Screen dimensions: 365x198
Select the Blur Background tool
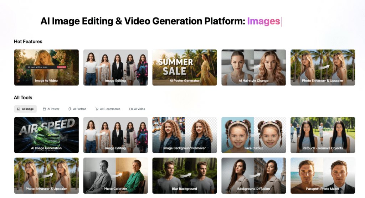(x=184, y=176)
